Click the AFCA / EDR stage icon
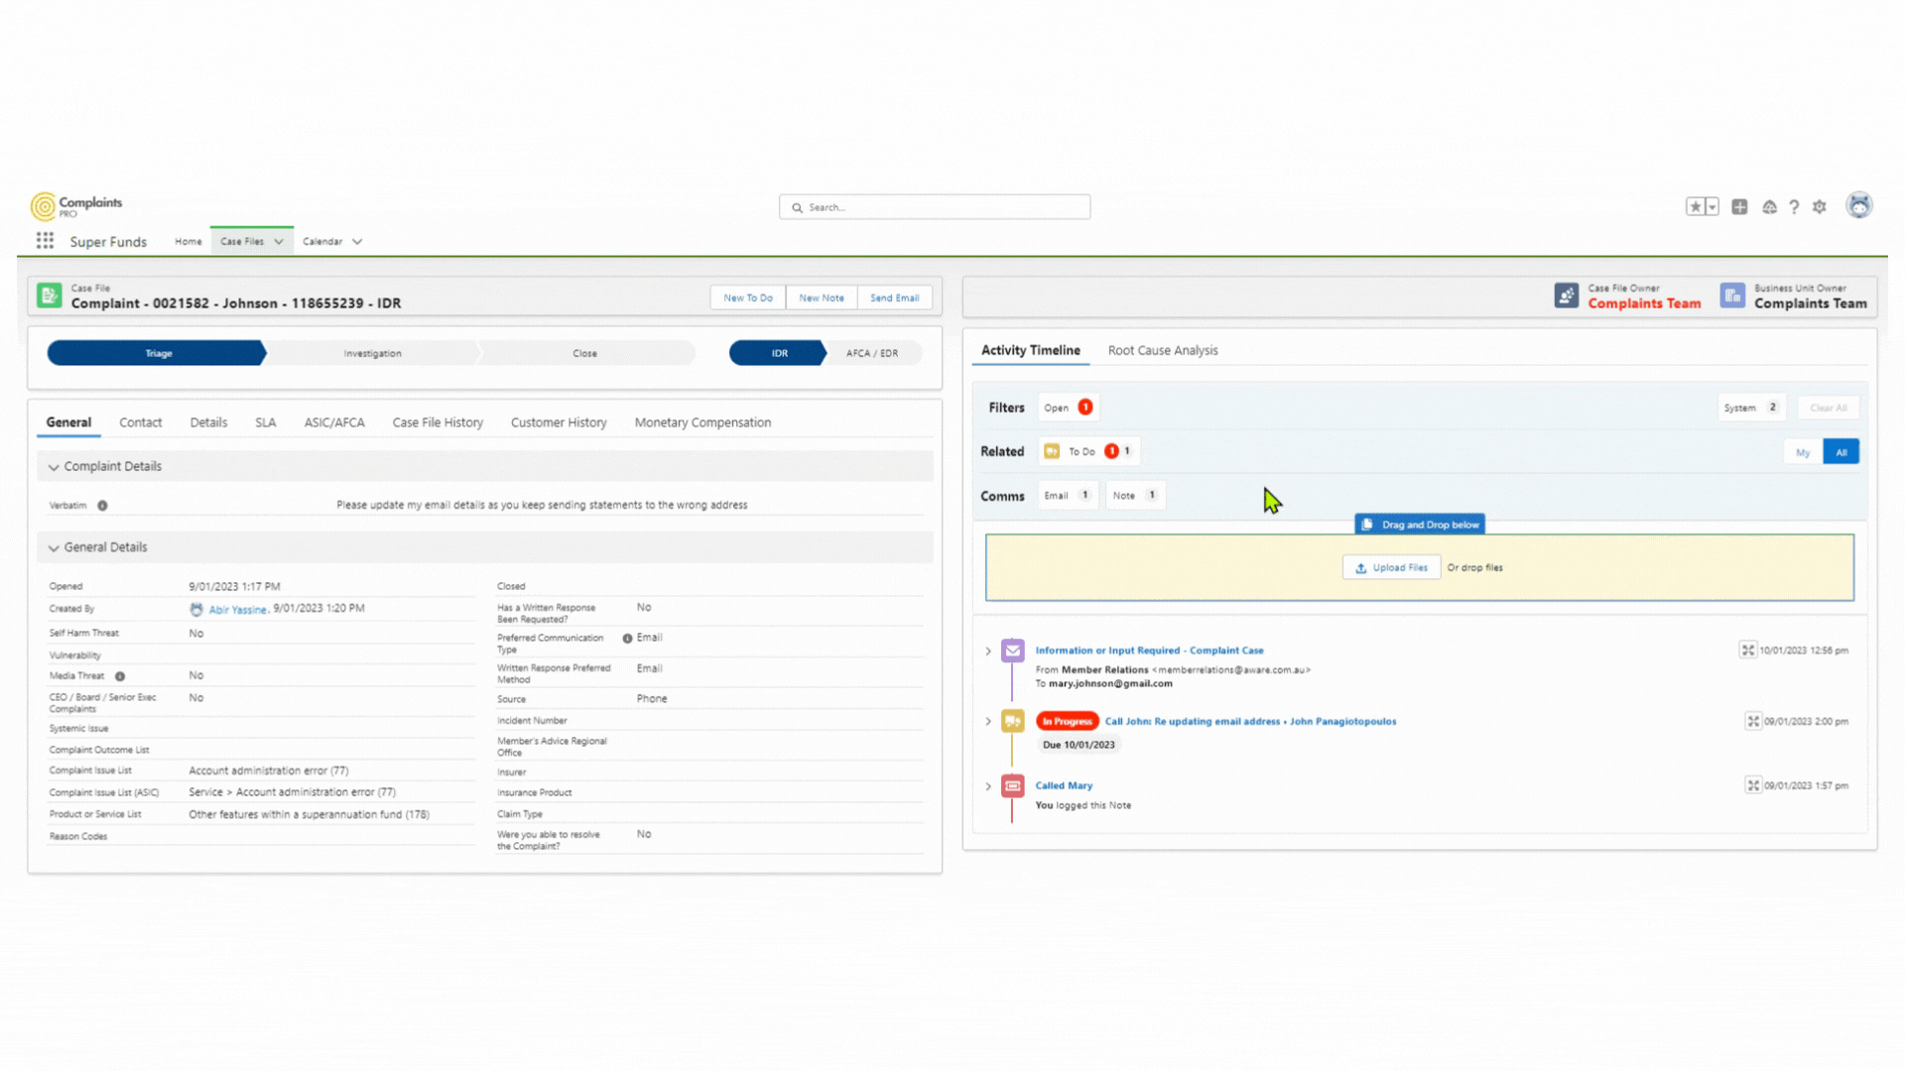The width and height of the screenshot is (1905, 1071). (x=870, y=352)
